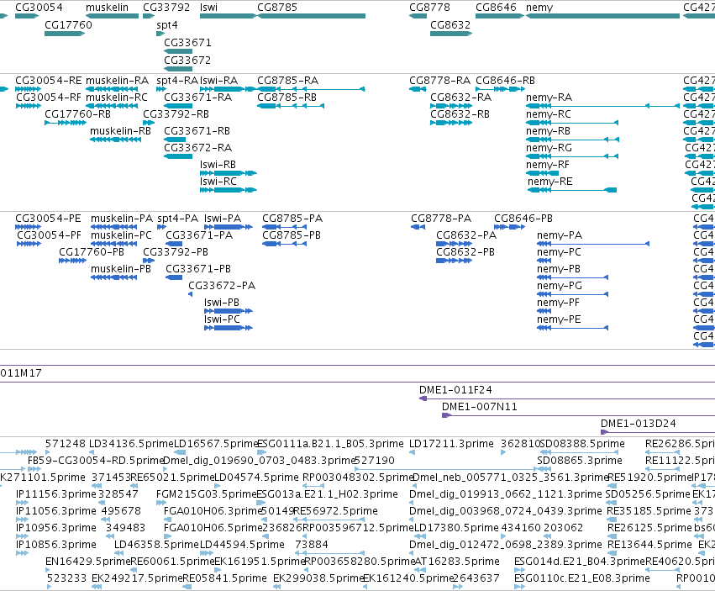The image size is (715, 591).
Task: Select EST RE56972.5prime
Action: (x=335, y=511)
